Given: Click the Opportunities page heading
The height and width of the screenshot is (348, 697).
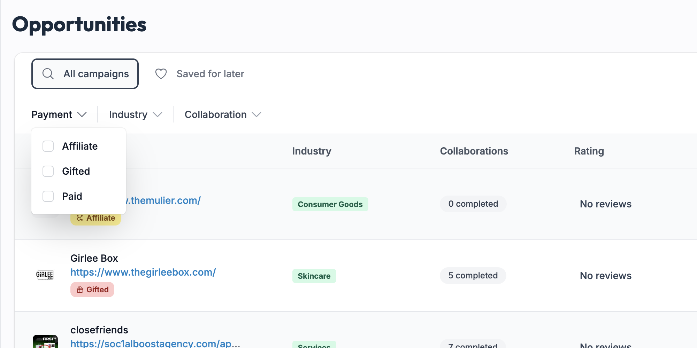Looking at the screenshot, I should (x=79, y=25).
